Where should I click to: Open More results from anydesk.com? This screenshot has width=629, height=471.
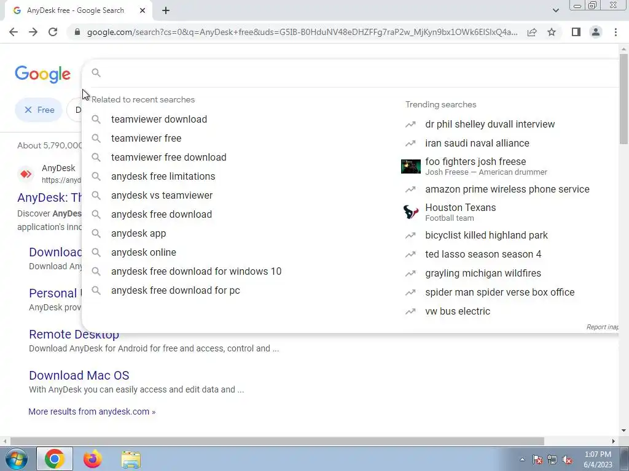tap(92, 412)
